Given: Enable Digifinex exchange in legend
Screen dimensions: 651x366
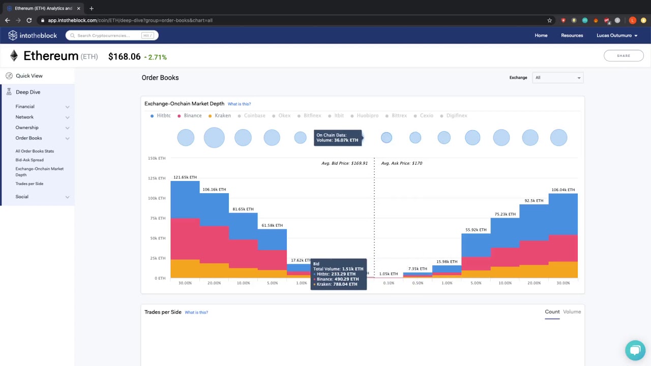Looking at the screenshot, I should click(x=454, y=115).
